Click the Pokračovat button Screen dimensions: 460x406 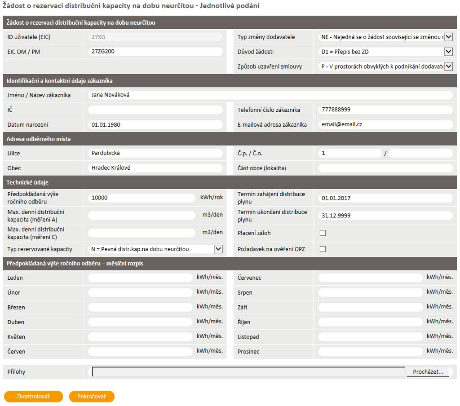pos(92,396)
